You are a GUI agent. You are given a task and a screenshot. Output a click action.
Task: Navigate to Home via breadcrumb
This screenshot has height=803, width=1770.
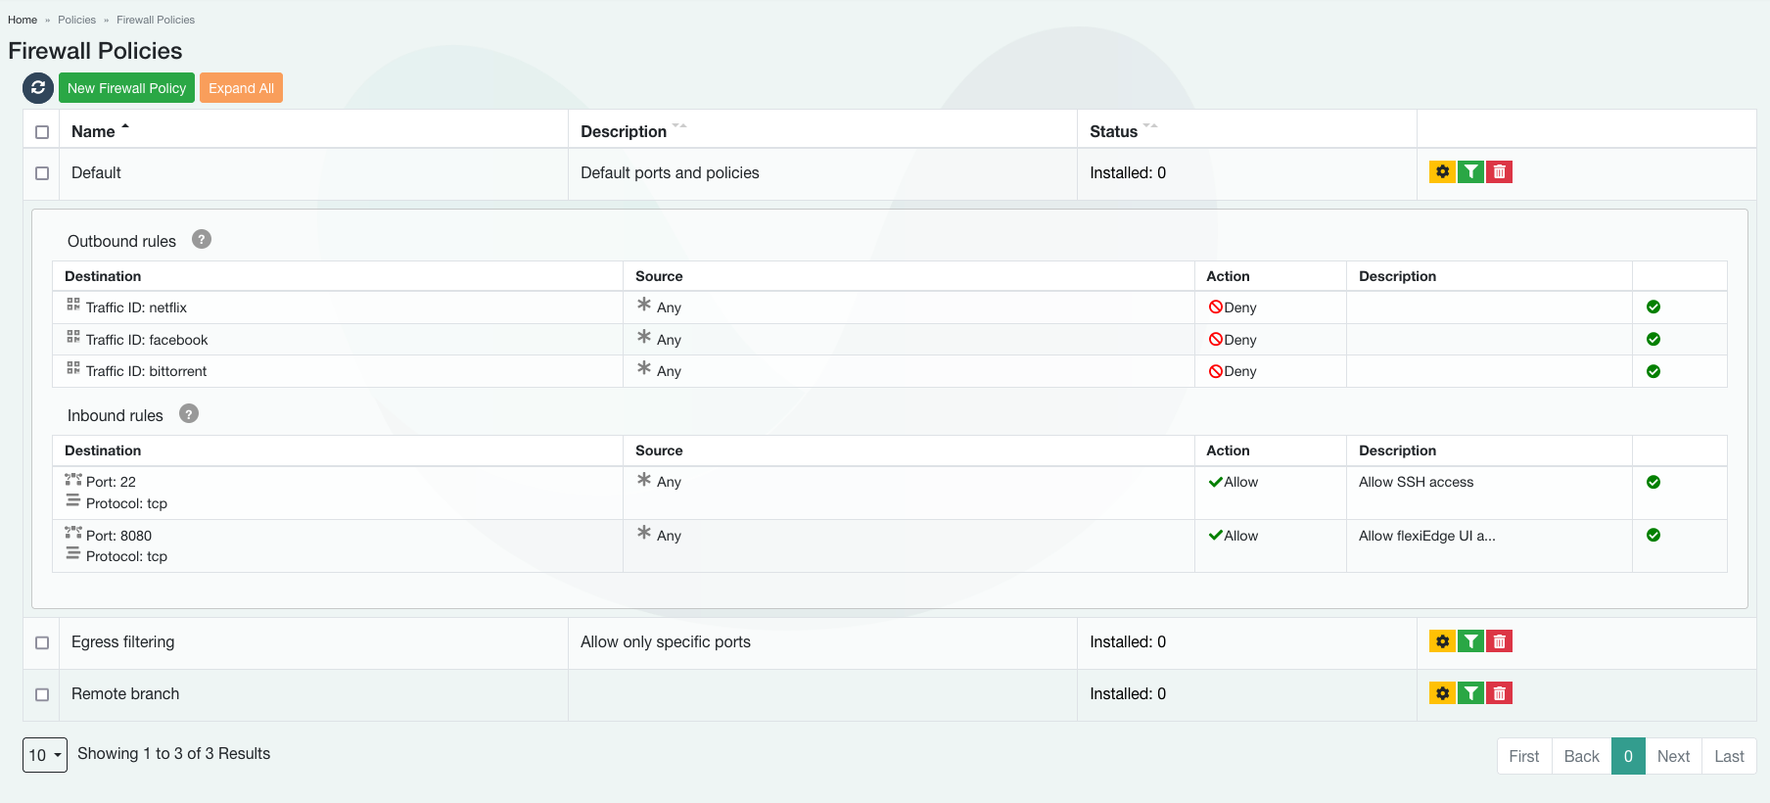pos(23,20)
